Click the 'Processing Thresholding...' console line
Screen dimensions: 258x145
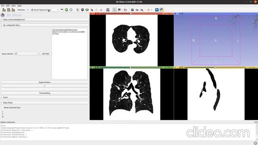pos(14,135)
